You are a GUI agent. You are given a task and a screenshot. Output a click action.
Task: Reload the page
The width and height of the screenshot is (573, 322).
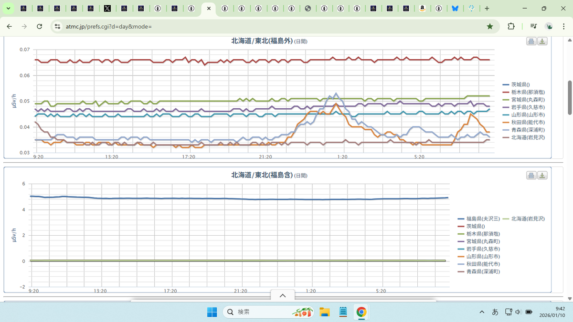tap(40, 26)
